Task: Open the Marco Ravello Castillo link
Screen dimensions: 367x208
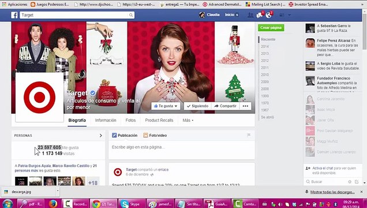Action: 71,166
